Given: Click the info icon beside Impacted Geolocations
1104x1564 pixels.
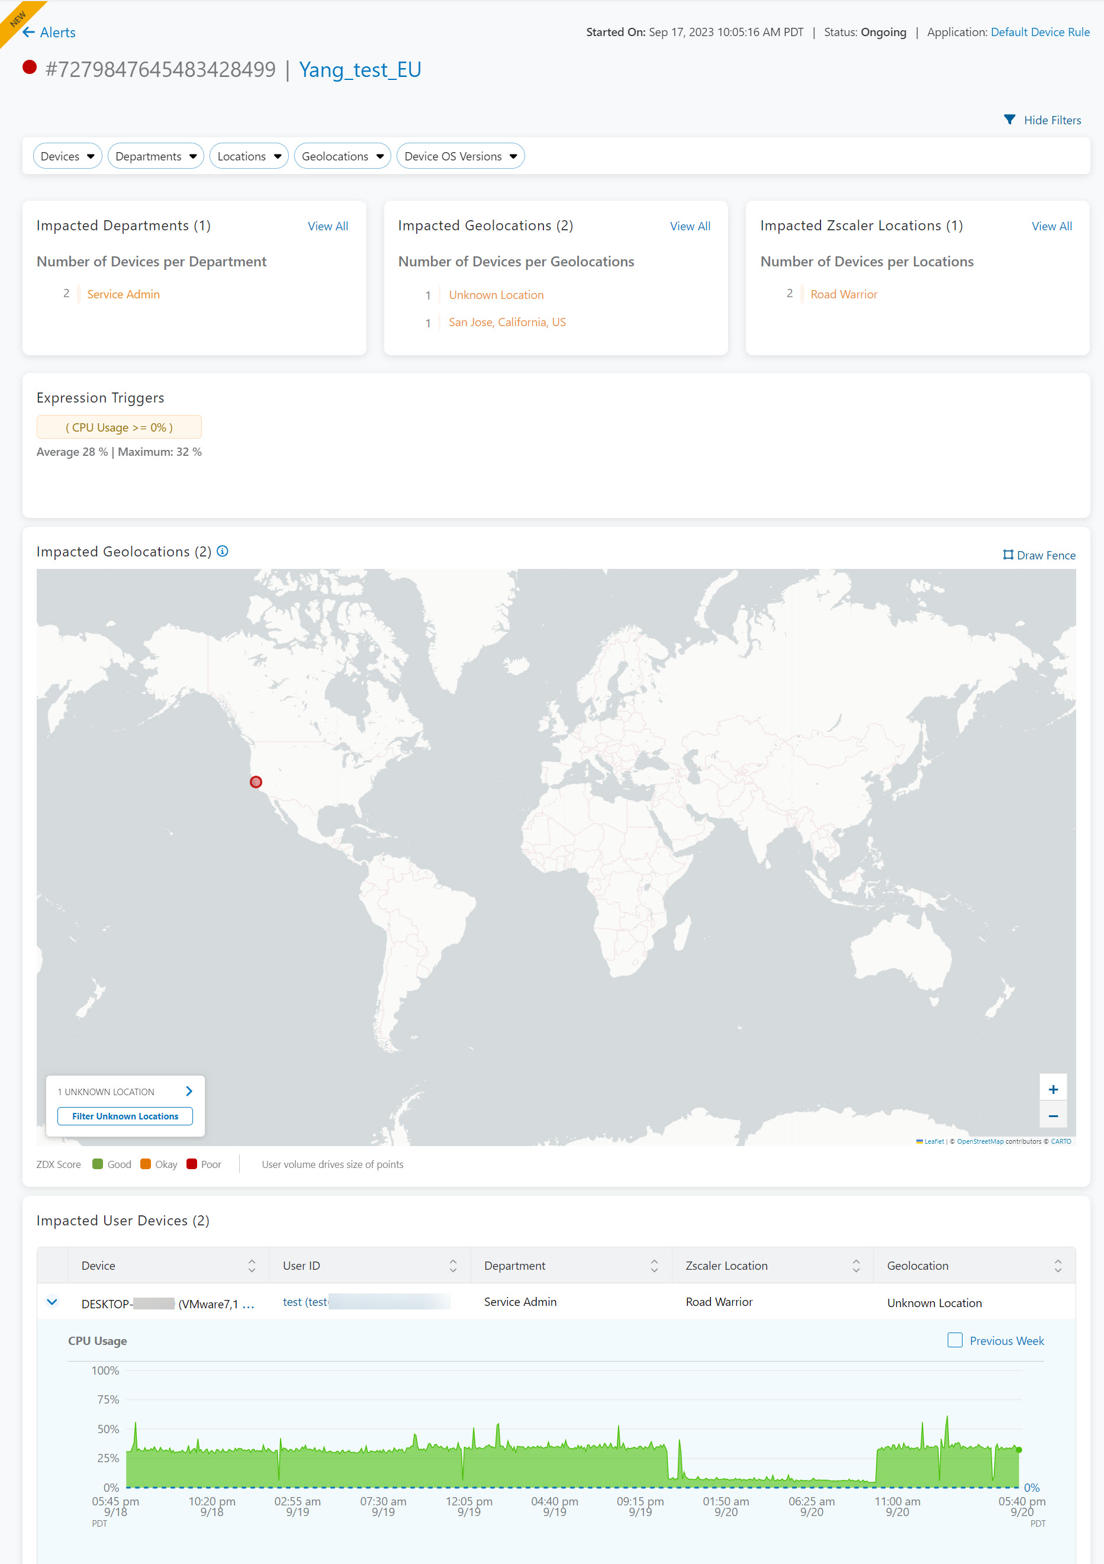Looking at the screenshot, I should (223, 551).
